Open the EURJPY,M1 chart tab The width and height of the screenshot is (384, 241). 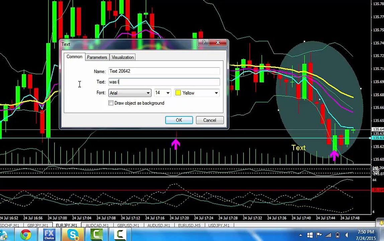[x=66, y=225]
